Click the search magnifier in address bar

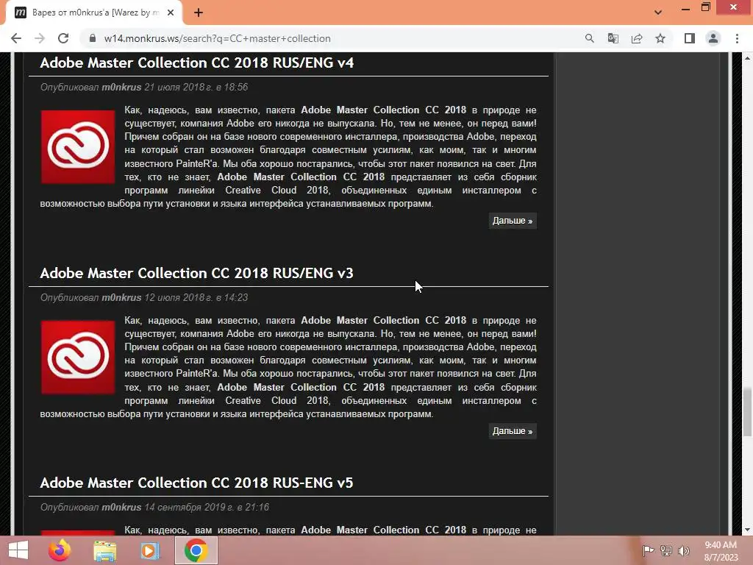(x=589, y=38)
